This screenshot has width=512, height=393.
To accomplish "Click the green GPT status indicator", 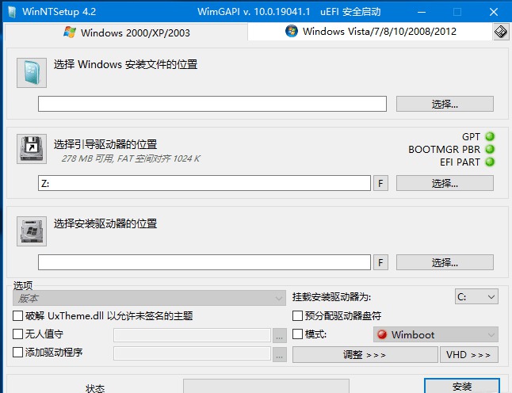I will coord(490,136).
